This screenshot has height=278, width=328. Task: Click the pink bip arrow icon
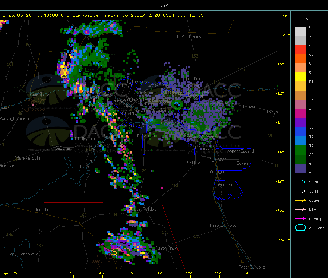(x=300, y=209)
